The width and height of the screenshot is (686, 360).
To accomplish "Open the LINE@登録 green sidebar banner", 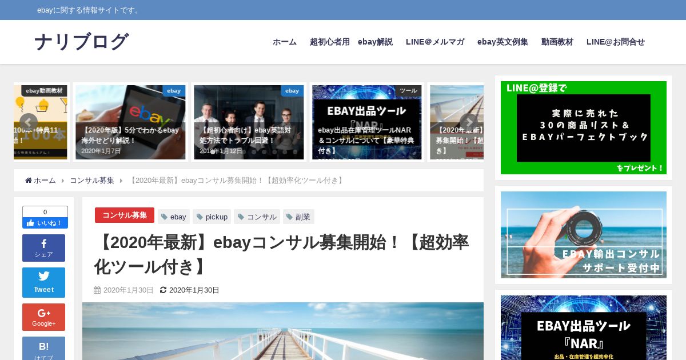I will 584,127.
